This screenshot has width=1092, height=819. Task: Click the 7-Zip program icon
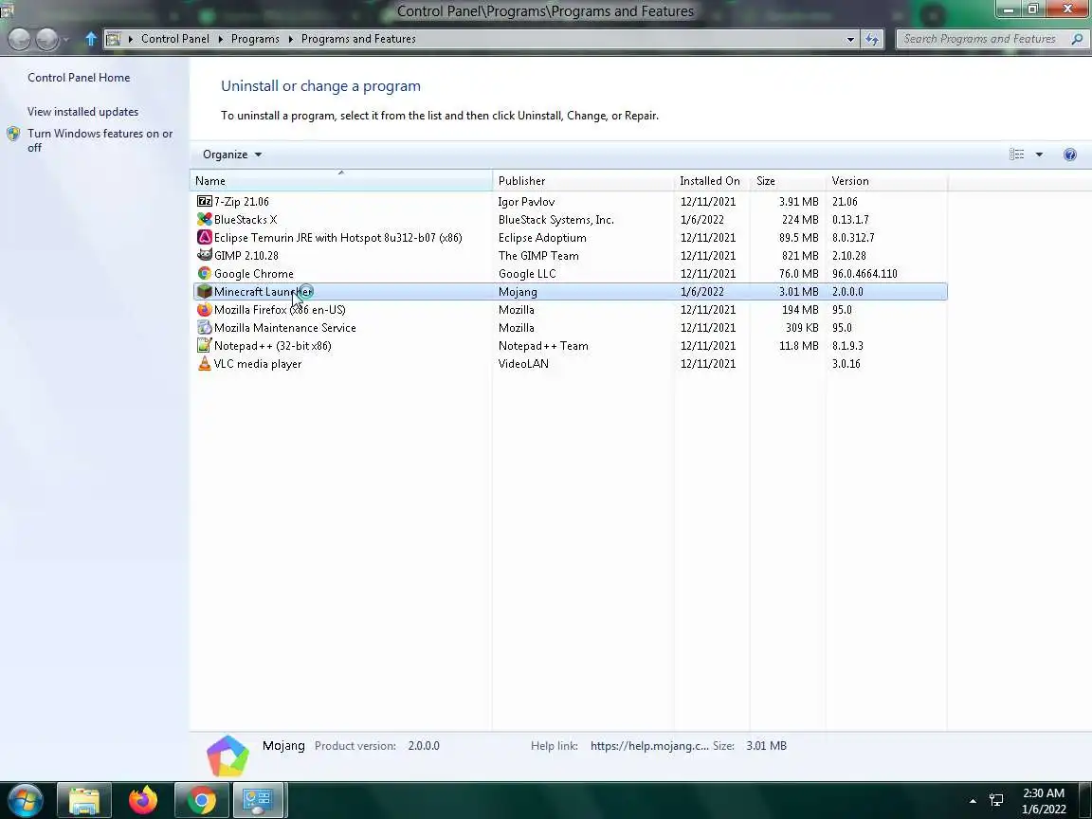[204, 201]
